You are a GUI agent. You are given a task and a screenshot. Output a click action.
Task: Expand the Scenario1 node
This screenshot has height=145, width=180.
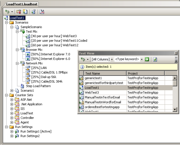pyautogui.click(x=12, y=90)
